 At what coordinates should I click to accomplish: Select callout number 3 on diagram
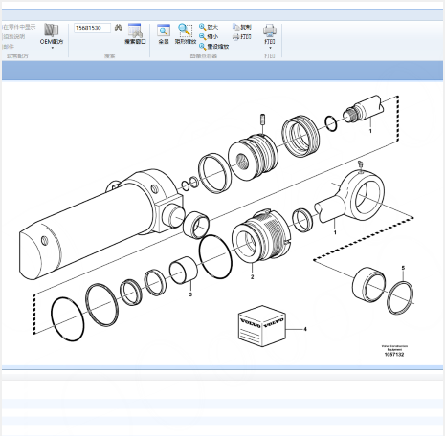pos(190,294)
